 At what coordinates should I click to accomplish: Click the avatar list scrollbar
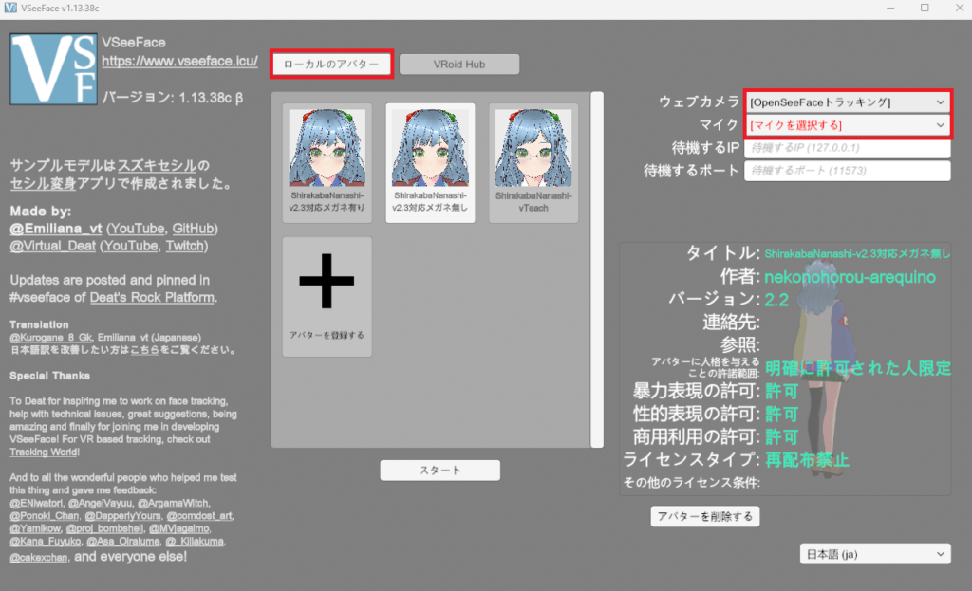click(x=597, y=269)
